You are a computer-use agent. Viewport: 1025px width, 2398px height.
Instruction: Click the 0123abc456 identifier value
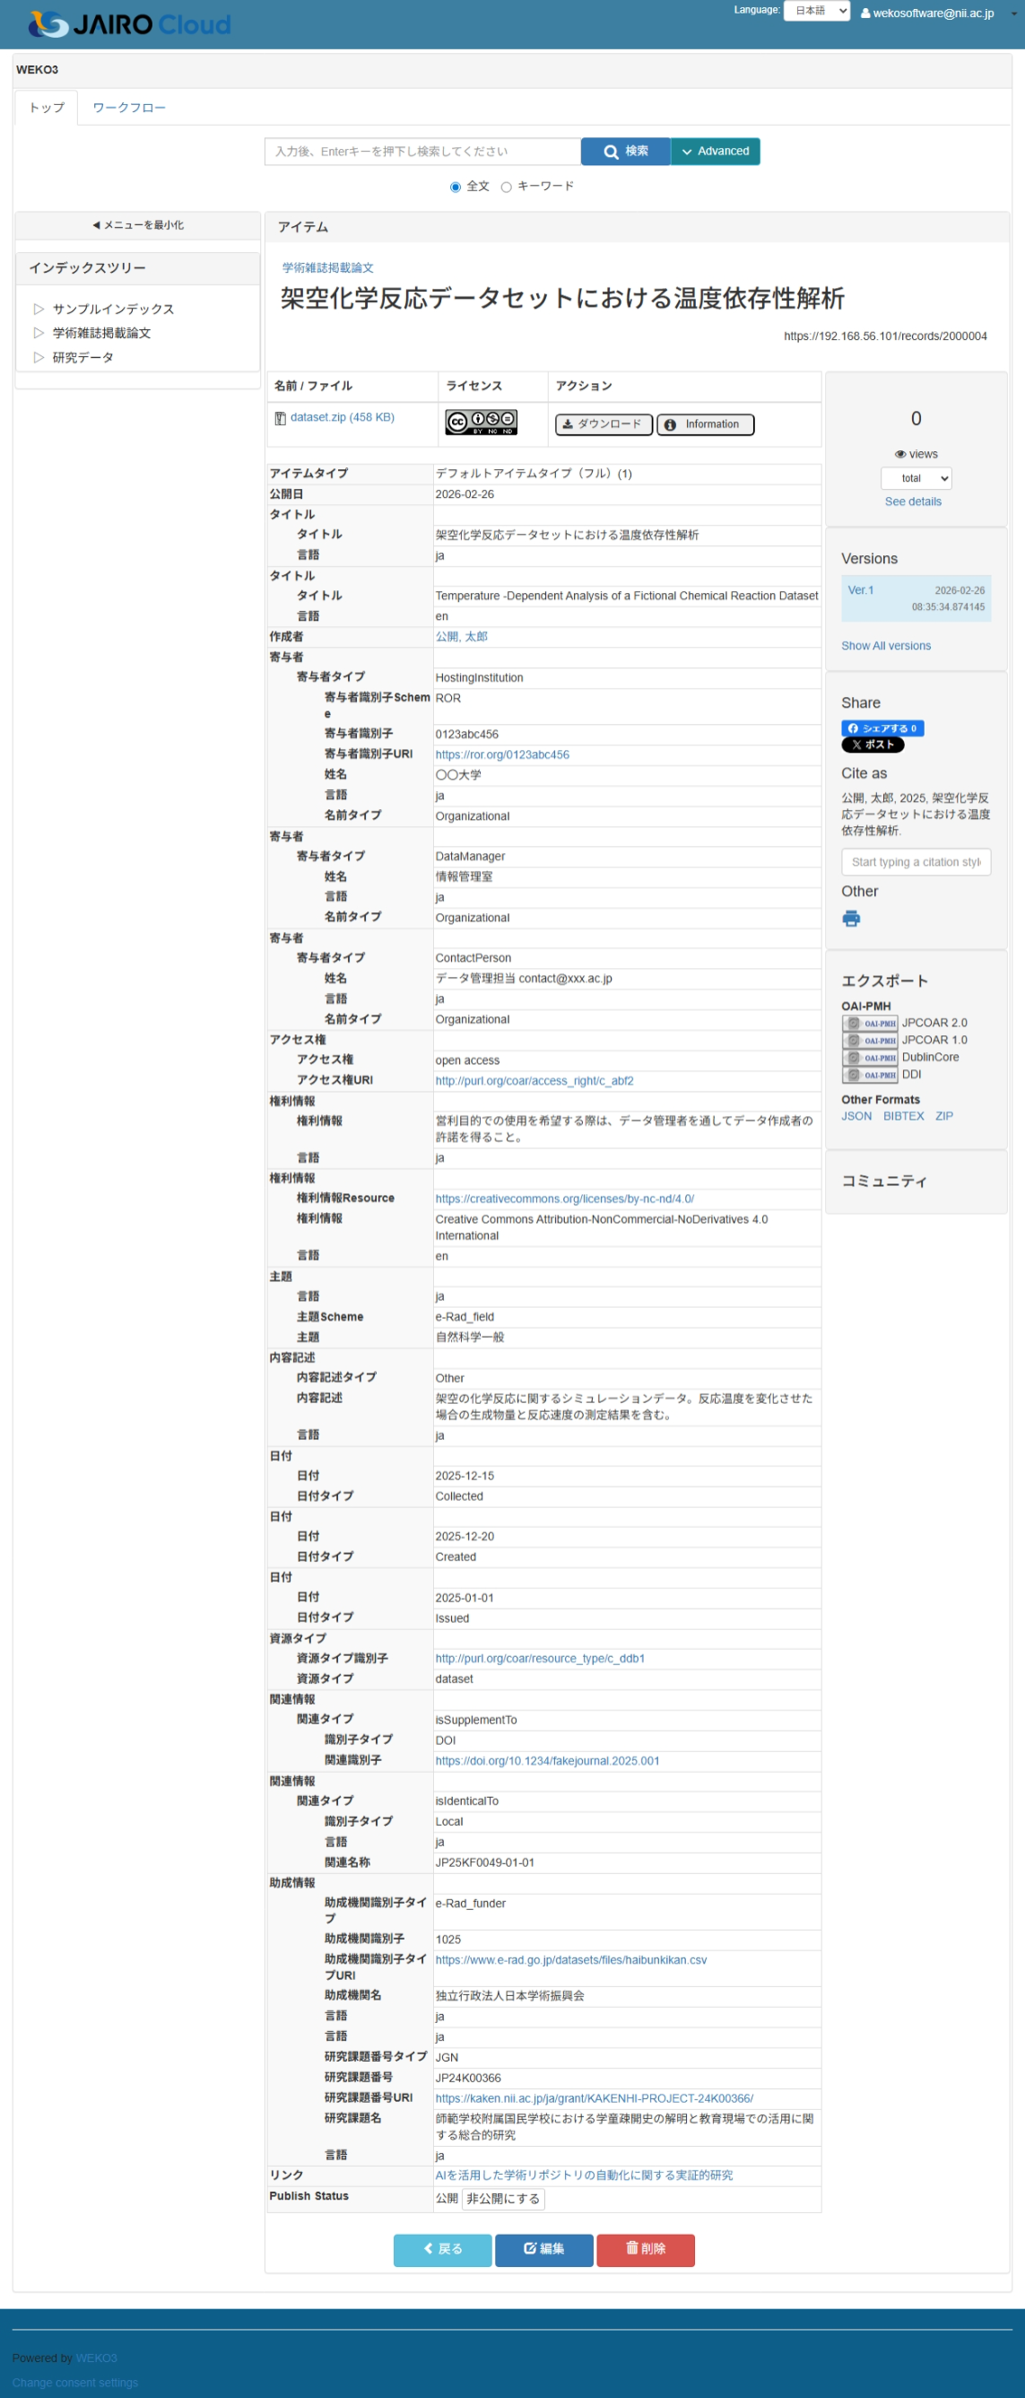[467, 735]
